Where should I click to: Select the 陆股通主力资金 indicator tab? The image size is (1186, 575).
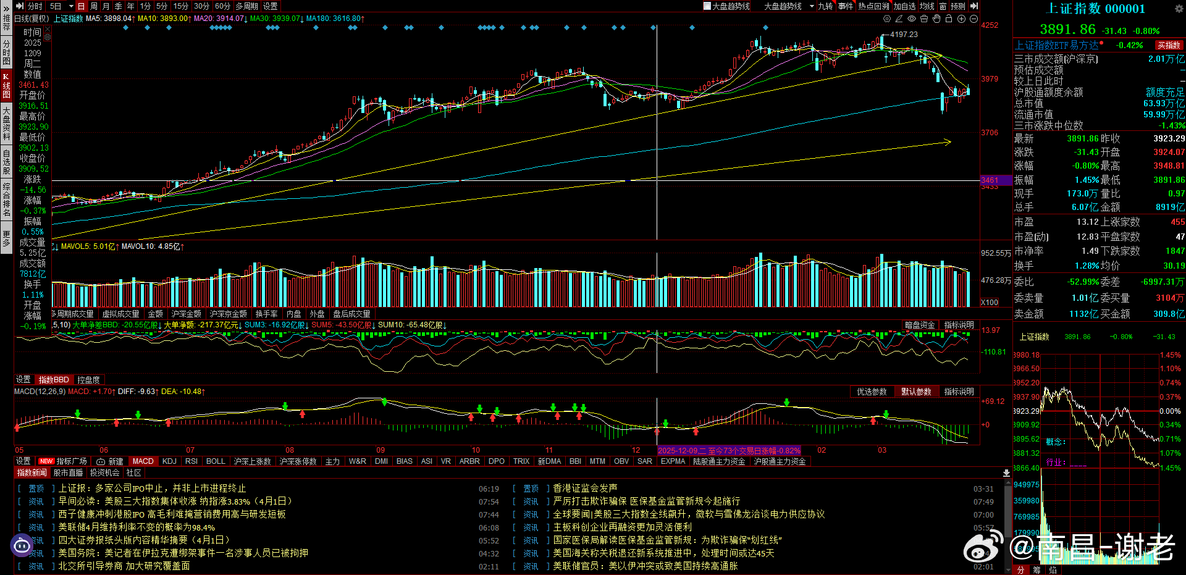(x=719, y=461)
